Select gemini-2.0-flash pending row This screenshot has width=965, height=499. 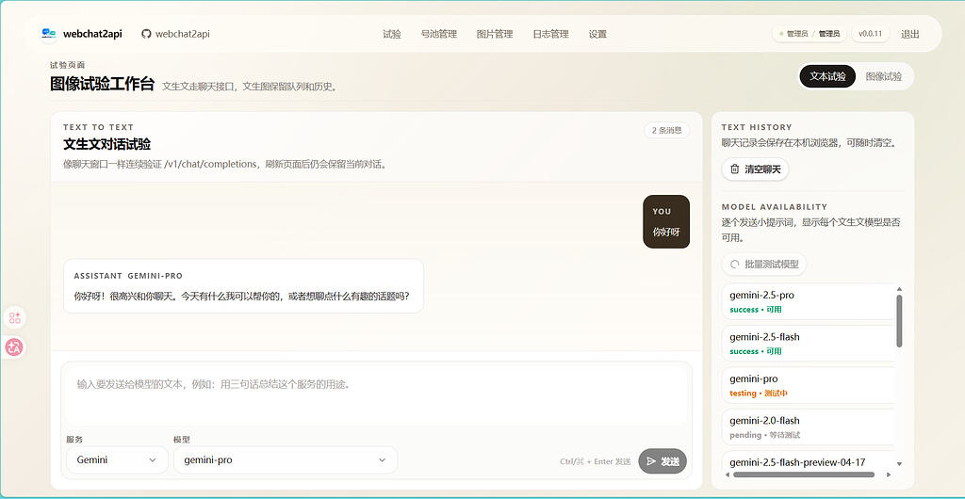808,427
